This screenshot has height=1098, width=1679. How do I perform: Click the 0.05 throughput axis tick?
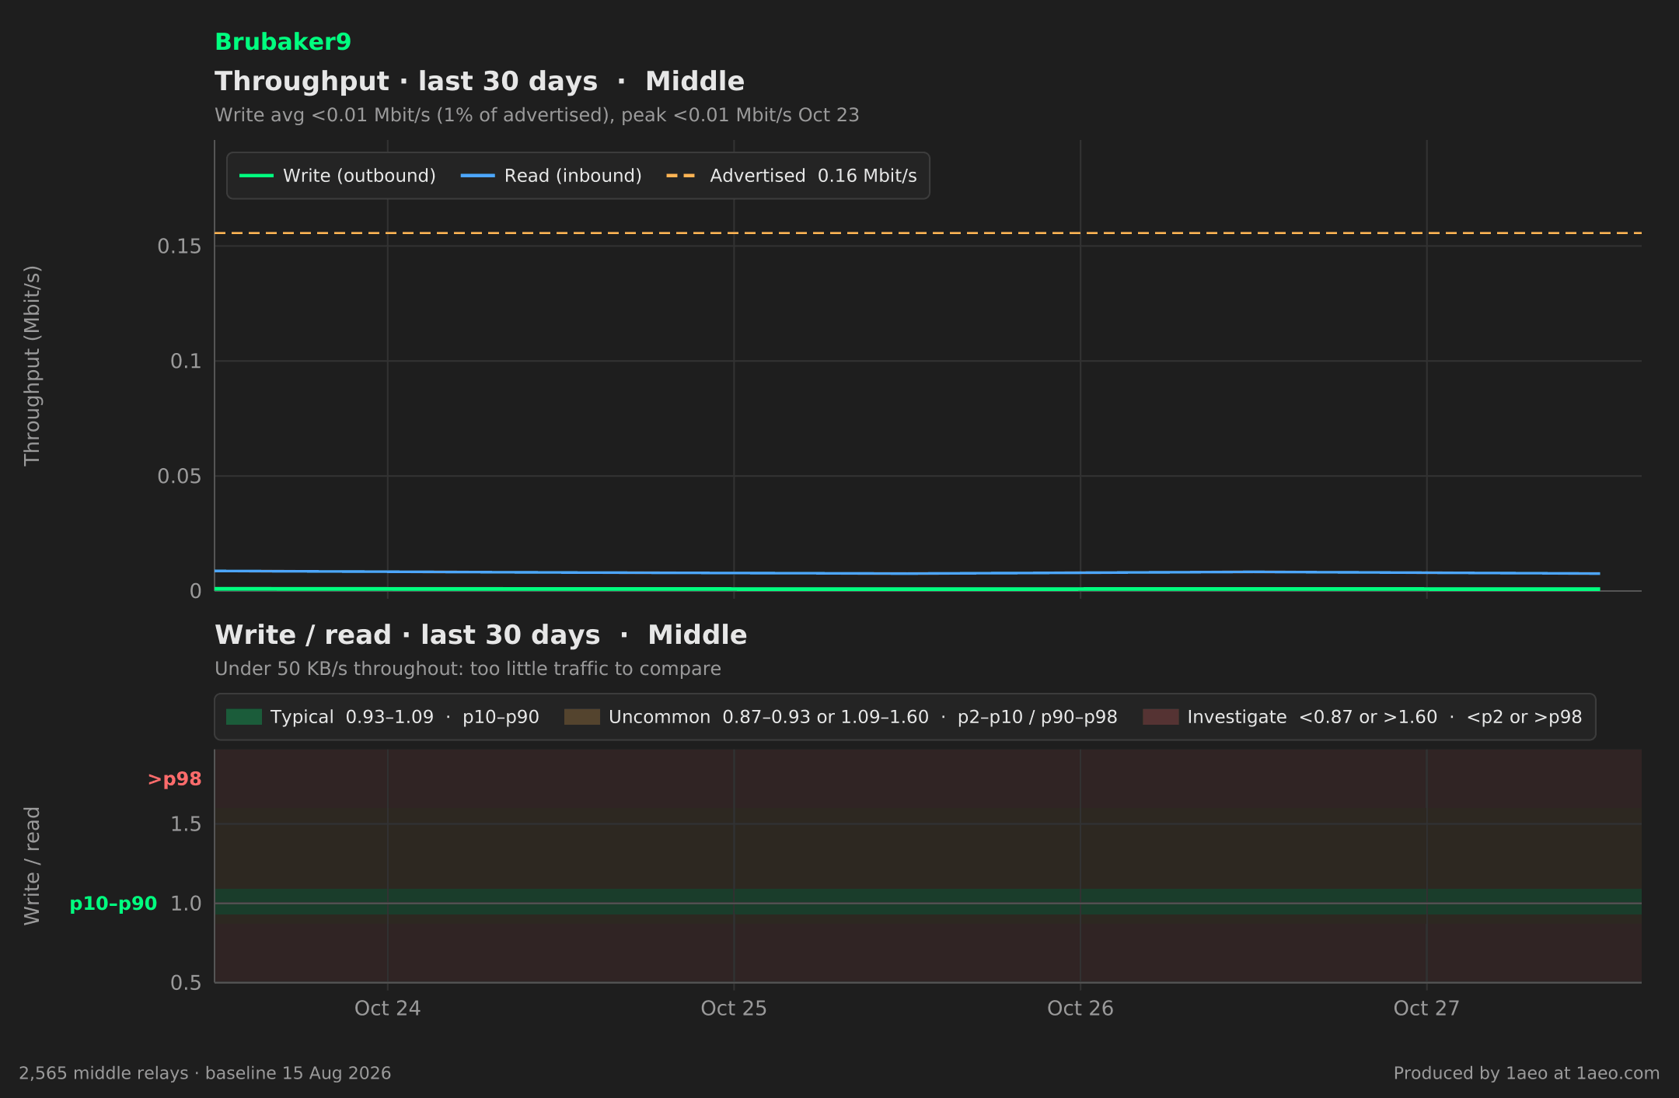pyautogui.click(x=180, y=476)
